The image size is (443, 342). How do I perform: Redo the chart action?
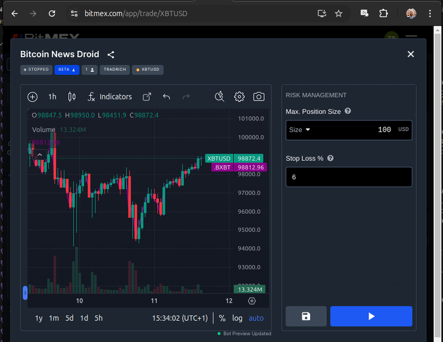pyautogui.click(x=186, y=97)
